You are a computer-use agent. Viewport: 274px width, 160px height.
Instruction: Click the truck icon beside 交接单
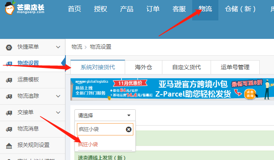point(9,113)
